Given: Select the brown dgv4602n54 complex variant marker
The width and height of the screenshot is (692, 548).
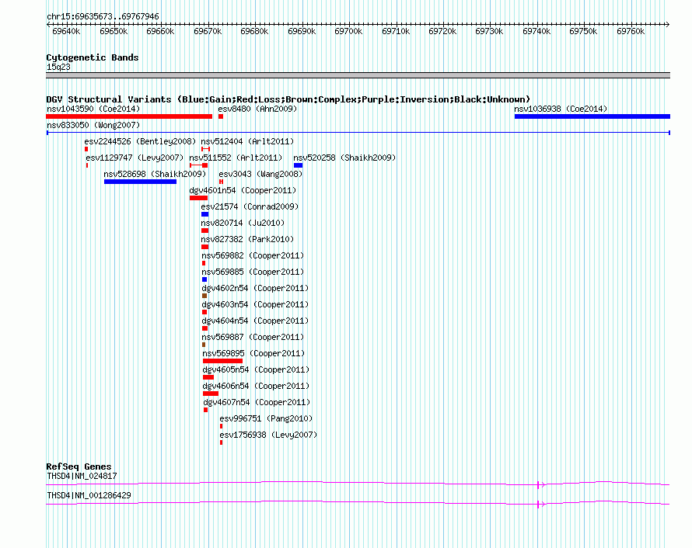Looking at the screenshot, I should point(204,296).
